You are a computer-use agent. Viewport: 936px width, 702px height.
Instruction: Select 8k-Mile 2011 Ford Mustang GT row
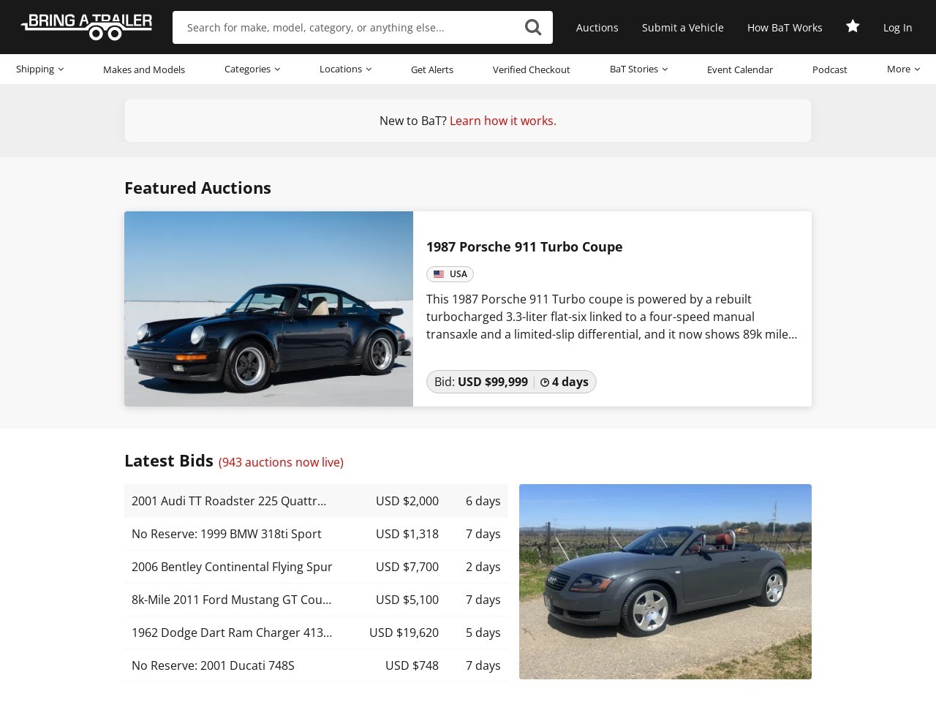pos(316,600)
